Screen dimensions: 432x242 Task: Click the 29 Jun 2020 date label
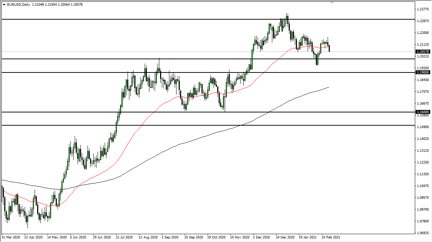pos(102,237)
